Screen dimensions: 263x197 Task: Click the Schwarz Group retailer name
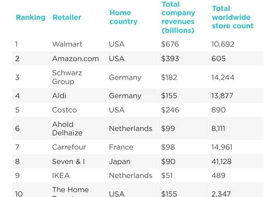coord(67,77)
